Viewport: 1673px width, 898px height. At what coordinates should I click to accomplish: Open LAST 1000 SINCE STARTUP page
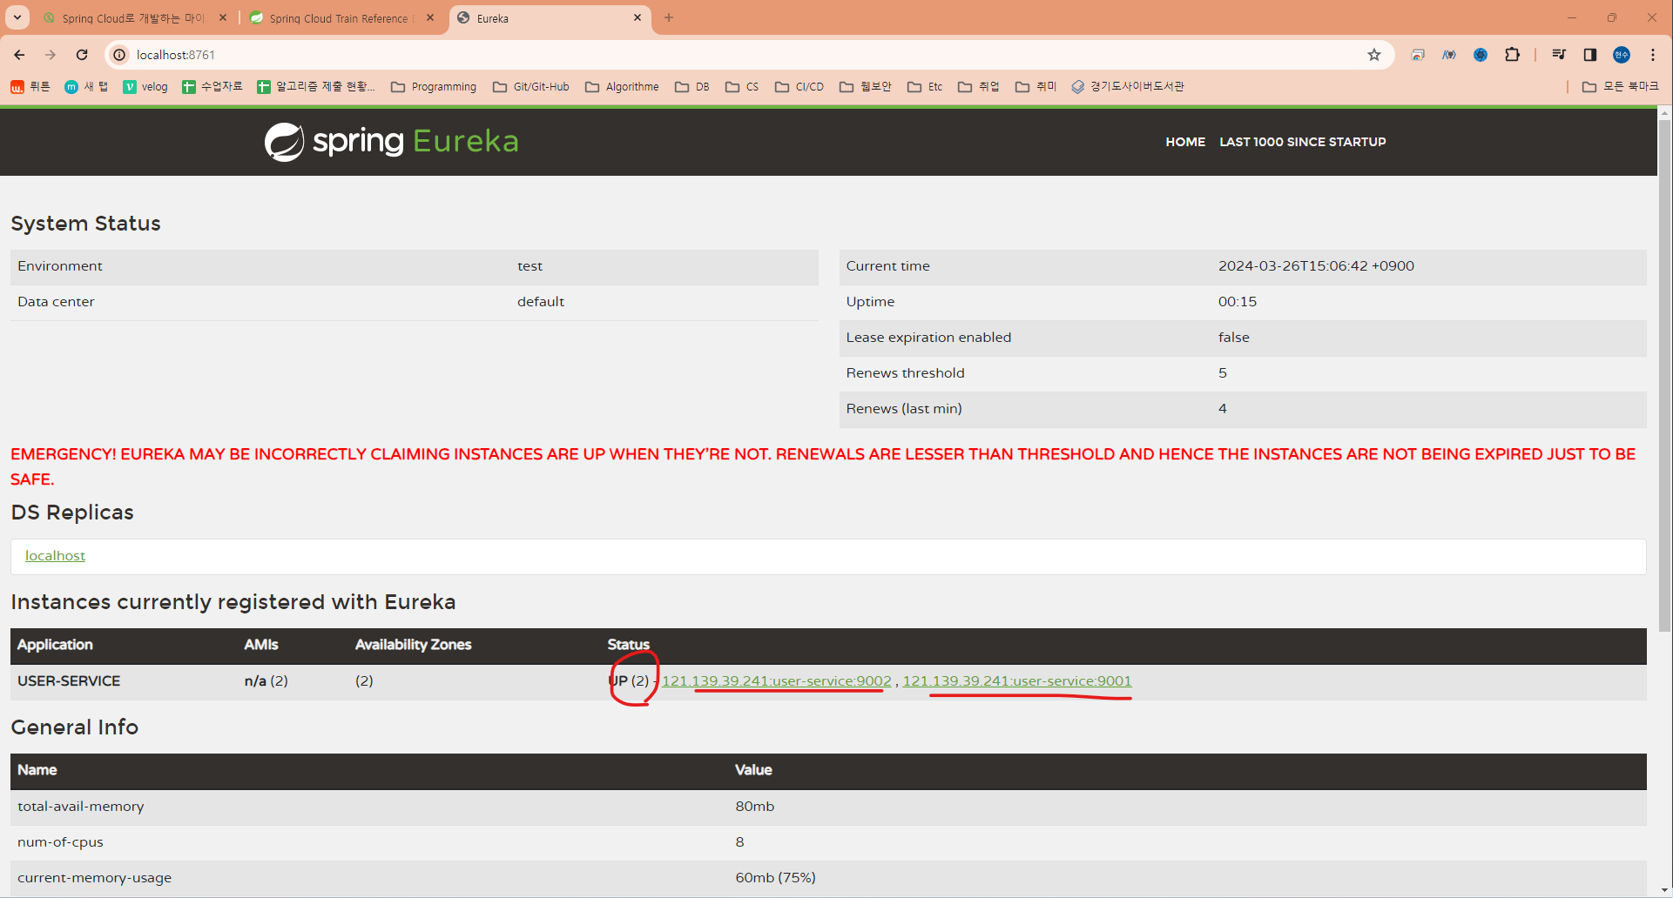(1303, 142)
